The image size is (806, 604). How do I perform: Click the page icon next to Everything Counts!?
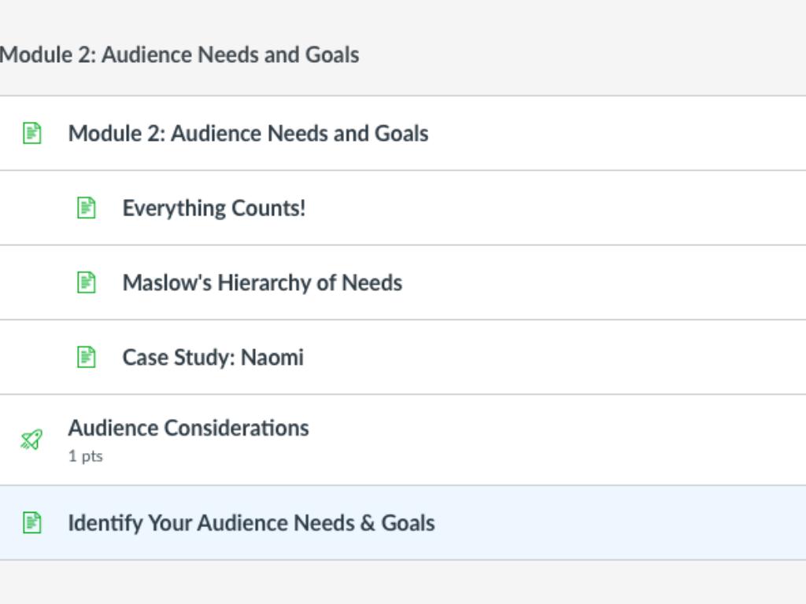pos(86,208)
